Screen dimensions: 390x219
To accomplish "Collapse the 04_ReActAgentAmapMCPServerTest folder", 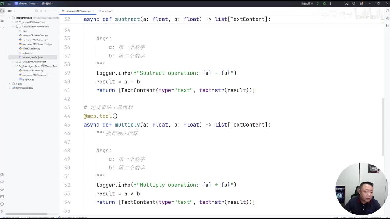I will pos(13,66).
